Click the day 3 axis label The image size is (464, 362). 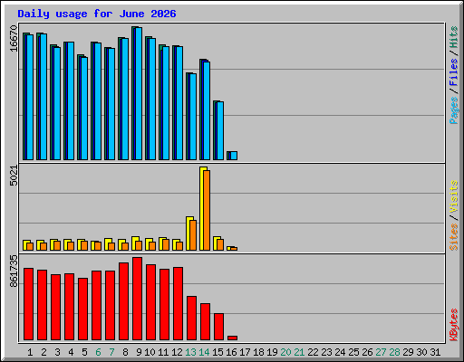[x=57, y=352]
